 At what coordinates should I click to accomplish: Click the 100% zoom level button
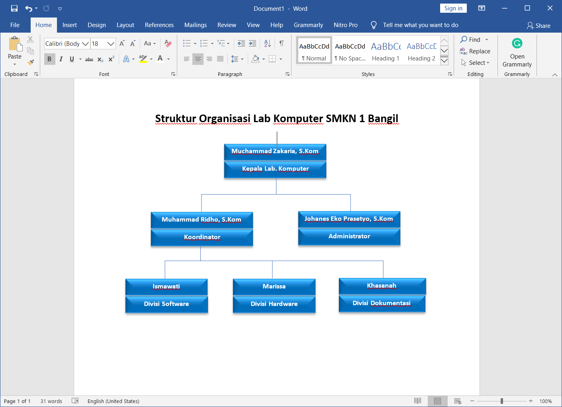(545, 401)
